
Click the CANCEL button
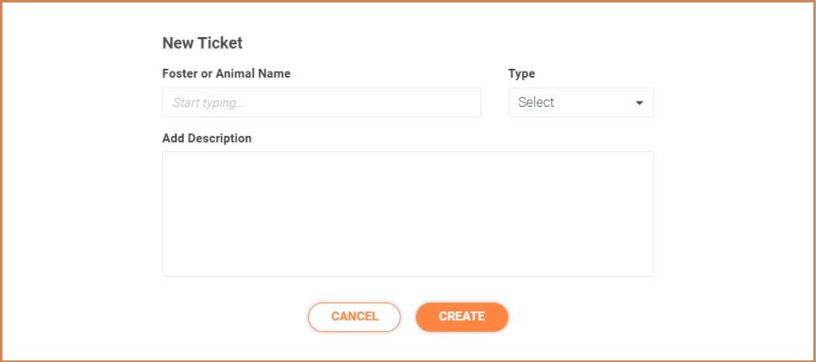coord(355,317)
